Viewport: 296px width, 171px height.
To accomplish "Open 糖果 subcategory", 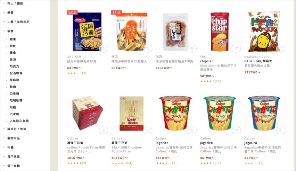I will 13,39.
